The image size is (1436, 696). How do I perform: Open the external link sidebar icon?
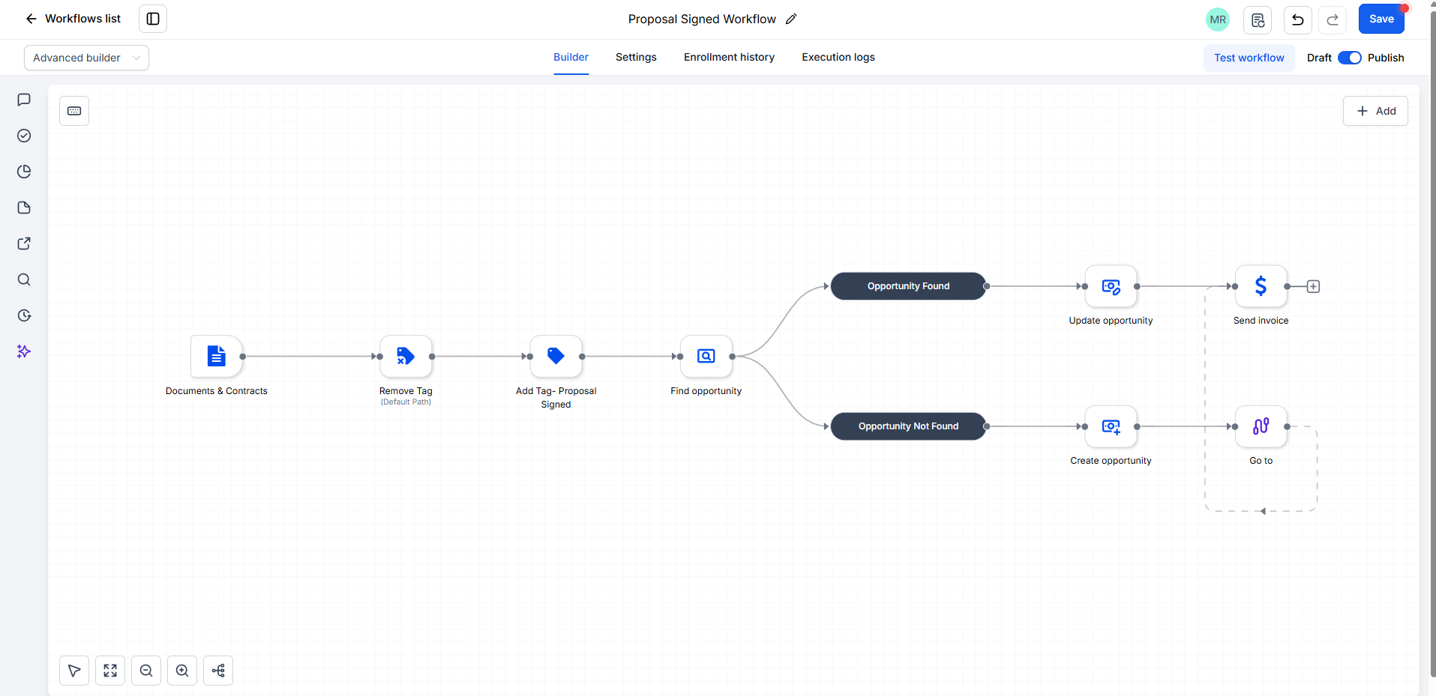24,243
